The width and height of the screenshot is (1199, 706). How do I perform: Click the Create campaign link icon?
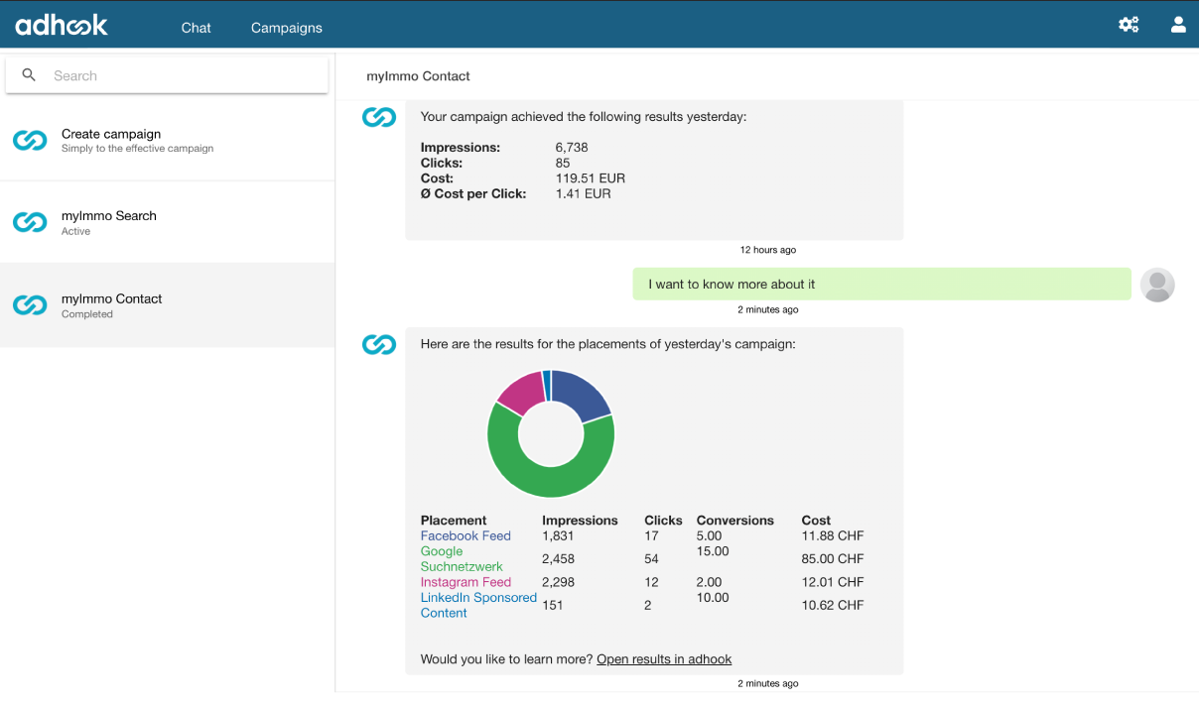coord(30,141)
